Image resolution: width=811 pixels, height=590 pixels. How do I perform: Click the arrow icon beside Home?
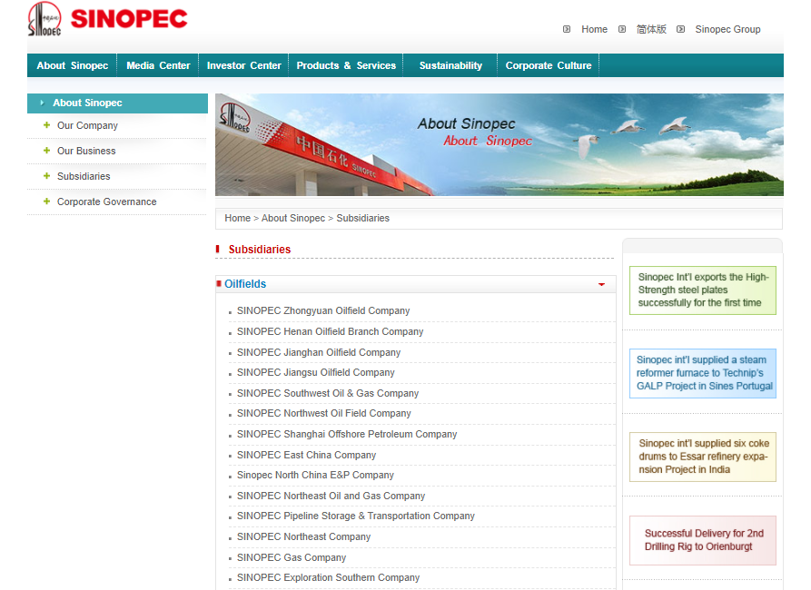click(567, 29)
